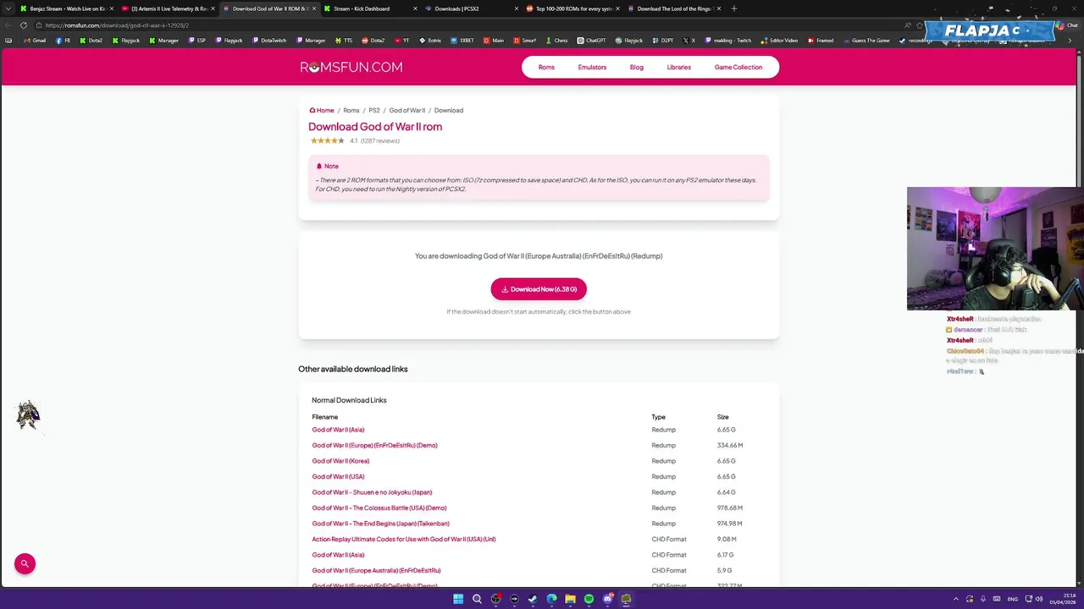Open the Emulators menu in the header
This screenshot has height=609, width=1084.
[592, 67]
